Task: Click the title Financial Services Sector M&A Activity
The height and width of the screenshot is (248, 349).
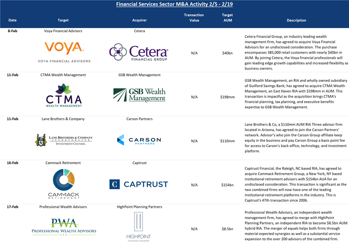Action: [x=174, y=4]
